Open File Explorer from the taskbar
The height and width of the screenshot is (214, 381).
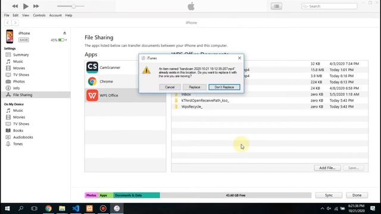(x=62, y=209)
